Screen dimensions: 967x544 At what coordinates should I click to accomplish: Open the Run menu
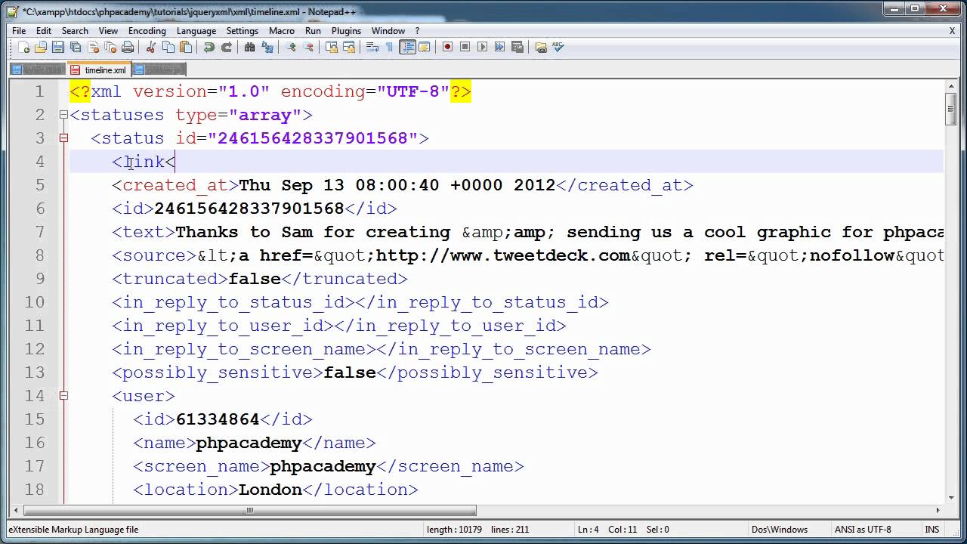313,31
